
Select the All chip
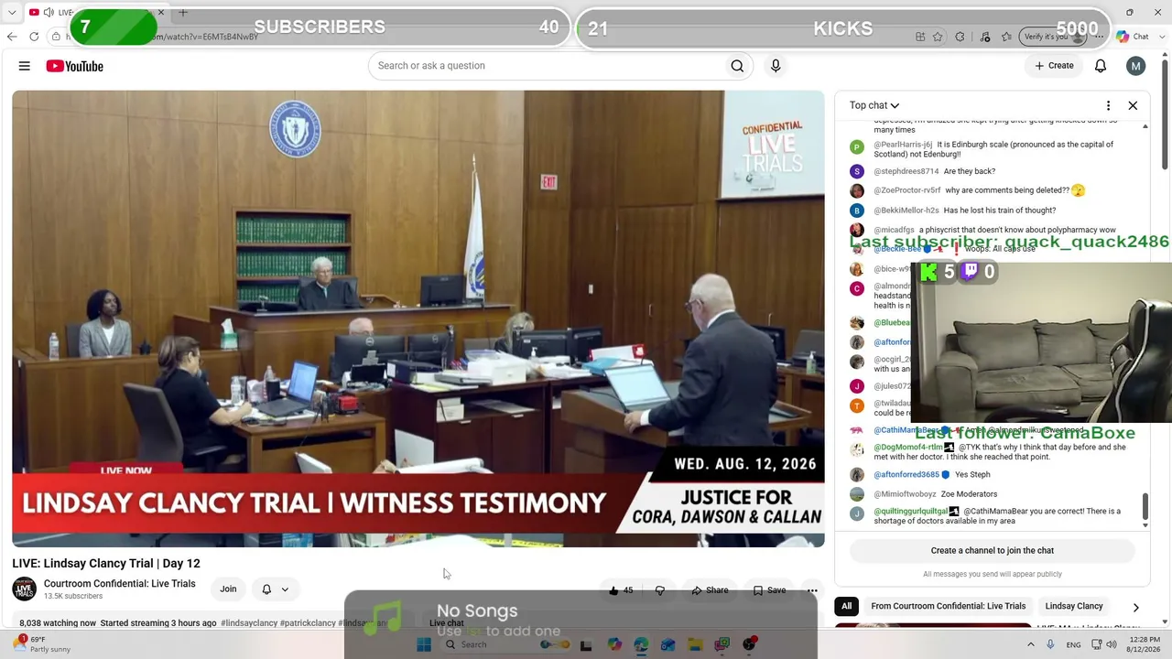(x=847, y=606)
